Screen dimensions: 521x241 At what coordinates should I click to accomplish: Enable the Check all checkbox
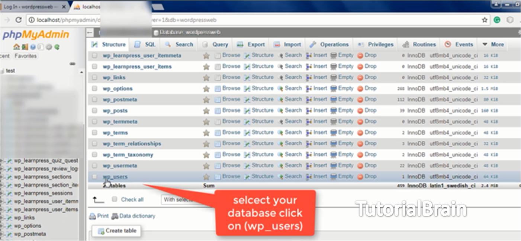coord(115,199)
